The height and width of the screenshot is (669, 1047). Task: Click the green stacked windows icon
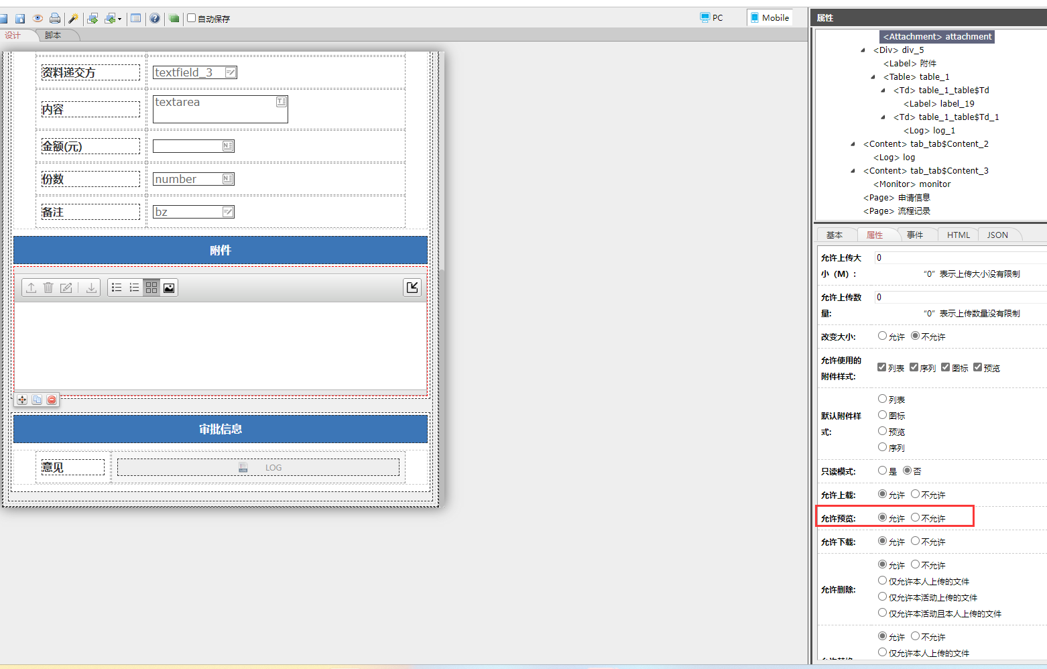pyautogui.click(x=174, y=19)
